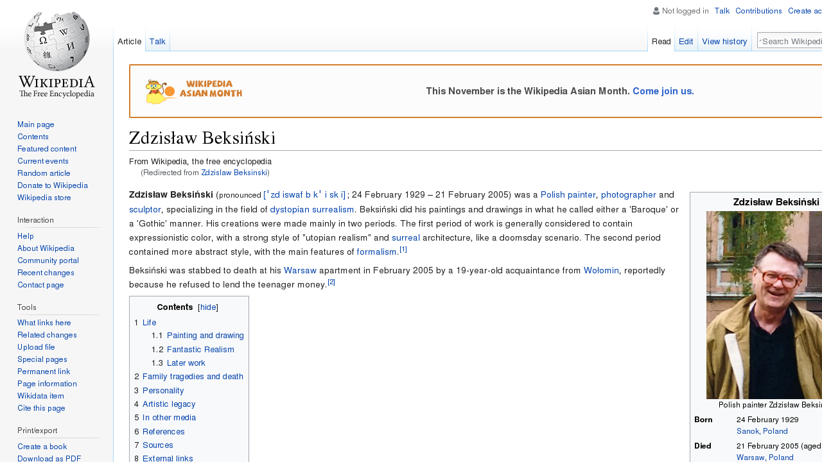This screenshot has height=462, width=822.
Task: Open Download as PDF link
Action: coord(49,458)
